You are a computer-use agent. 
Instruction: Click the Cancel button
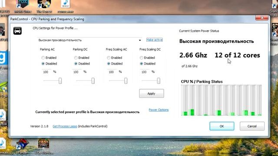[252, 126]
